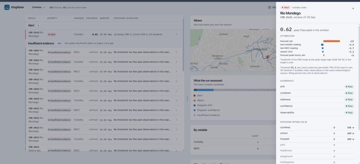Click the Insufficient evidence group heading
Viewport: 360px width, 164px height.
click(41, 43)
